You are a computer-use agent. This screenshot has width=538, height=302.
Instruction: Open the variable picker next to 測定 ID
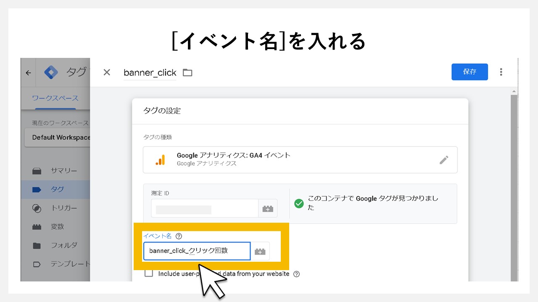tap(268, 208)
